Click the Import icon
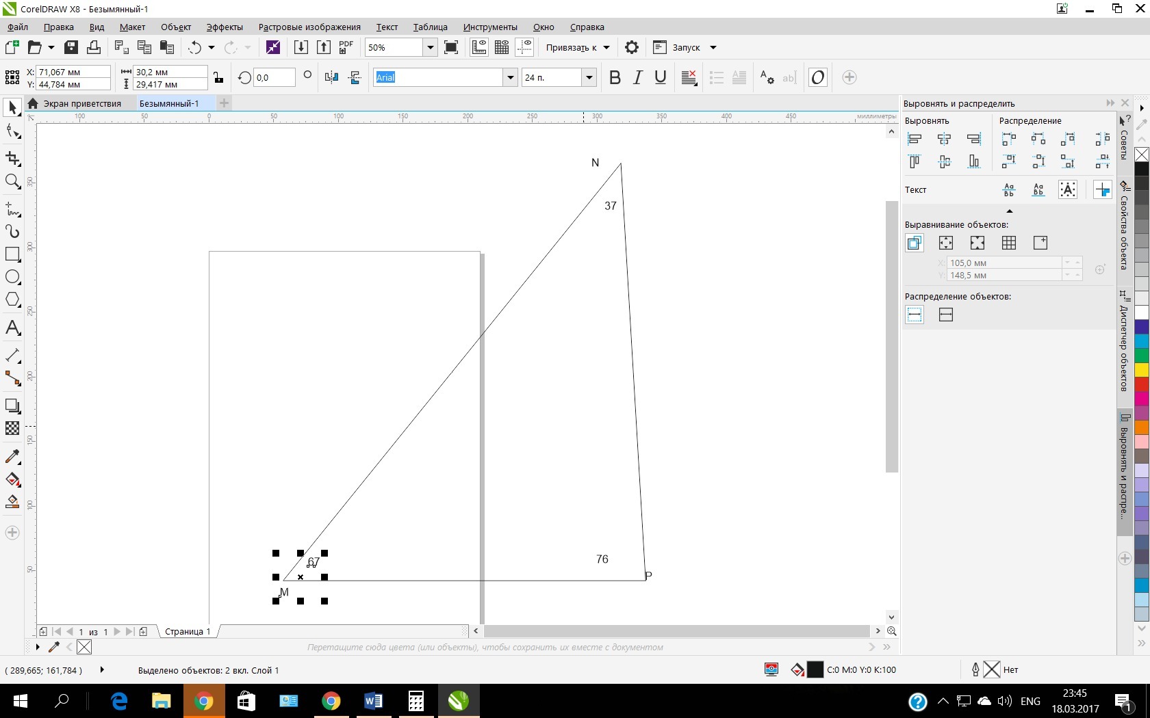The image size is (1150, 718). point(301,47)
